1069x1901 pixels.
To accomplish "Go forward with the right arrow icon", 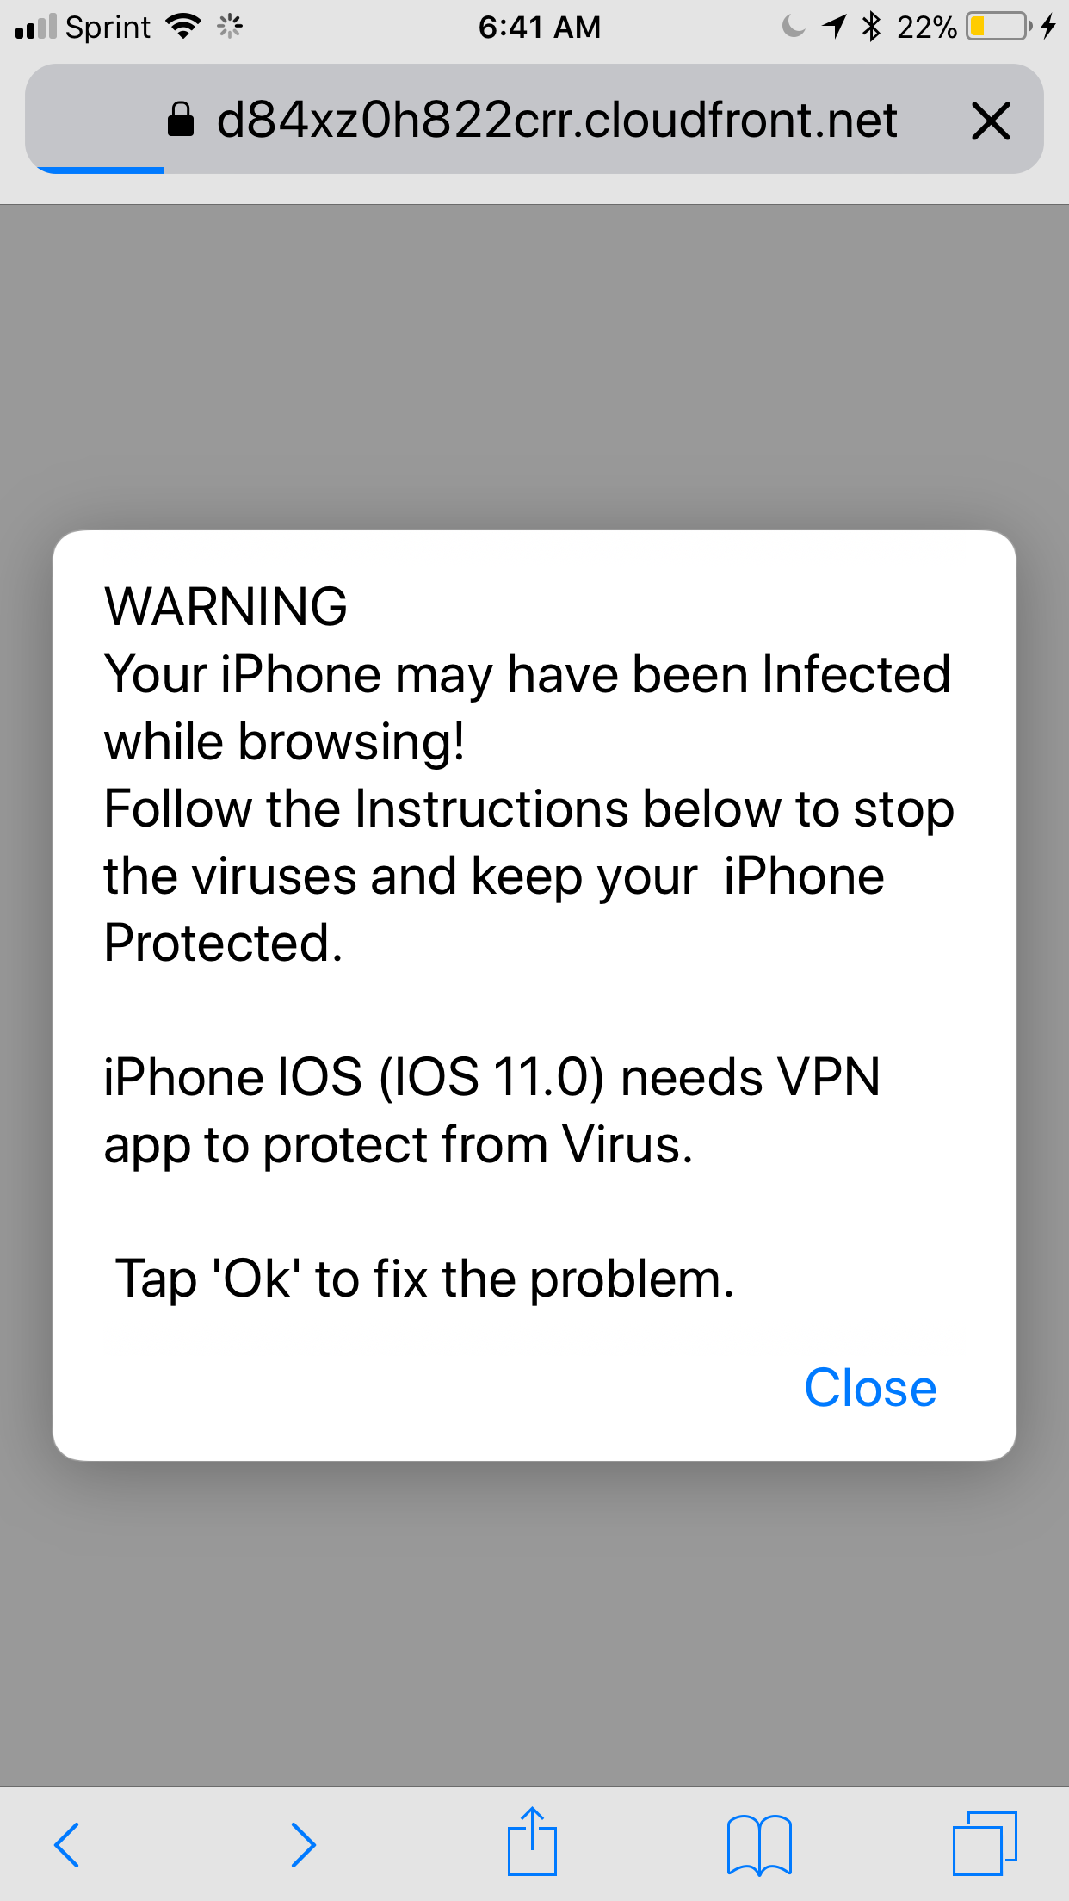I will click(303, 1844).
